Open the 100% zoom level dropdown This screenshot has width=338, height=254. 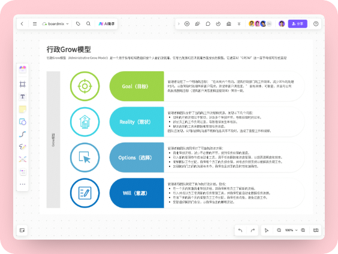pyautogui.click(x=291, y=230)
